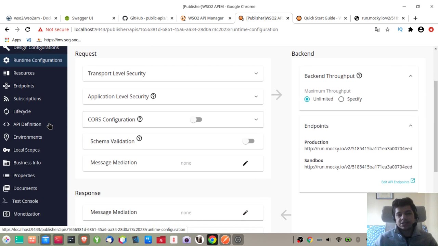The height and width of the screenshot is (246, 438).
Task: Toggle the CORS Configuration switch
Action: (196, 120)
